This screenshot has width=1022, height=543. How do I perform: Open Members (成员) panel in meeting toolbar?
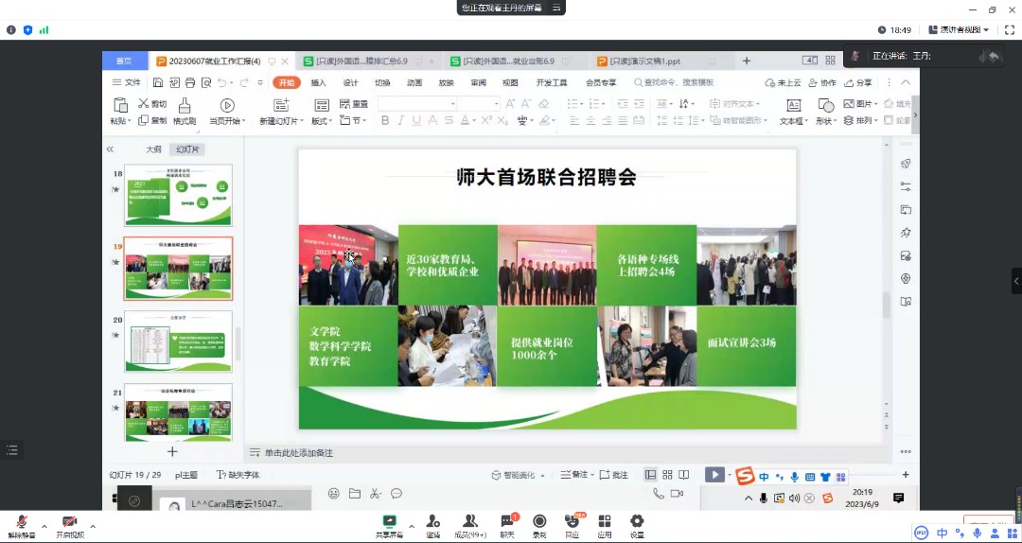pos(470,525)
